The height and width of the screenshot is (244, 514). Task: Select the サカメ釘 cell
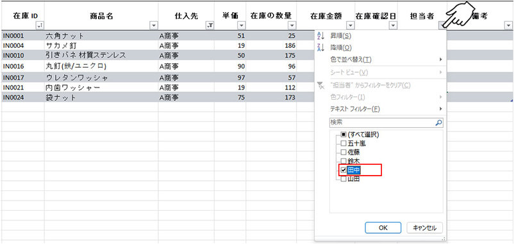(101, 45)
